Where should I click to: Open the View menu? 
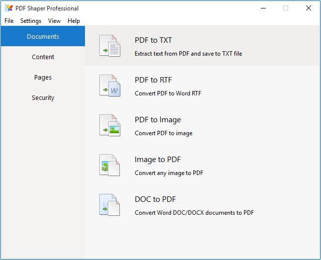tap(55, 21)
